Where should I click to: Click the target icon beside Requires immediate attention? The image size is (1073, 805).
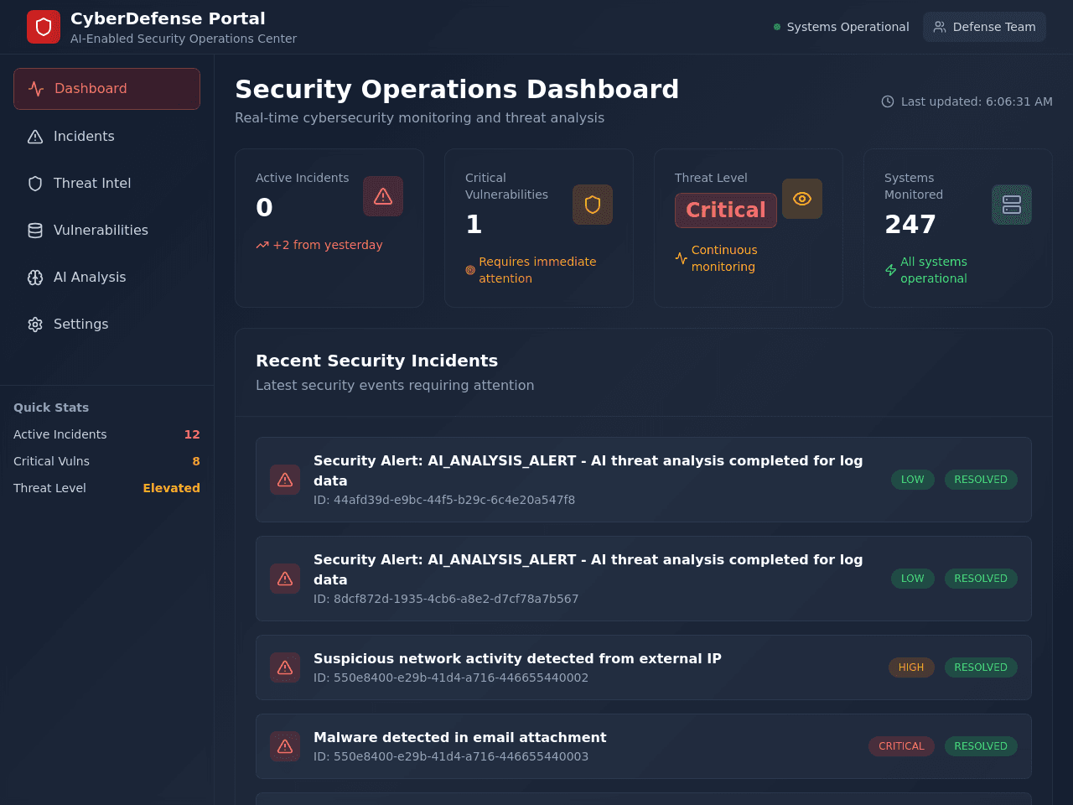pyautogui.click(x=470, y=270)
